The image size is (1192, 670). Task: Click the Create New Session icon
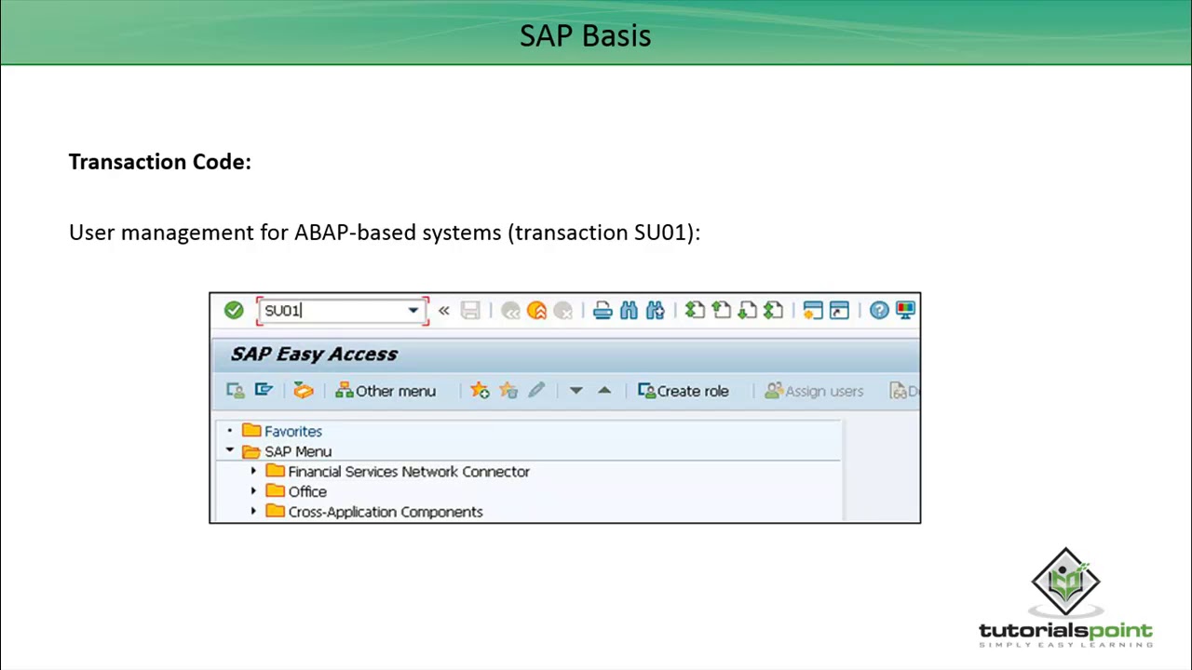(813, 310)
